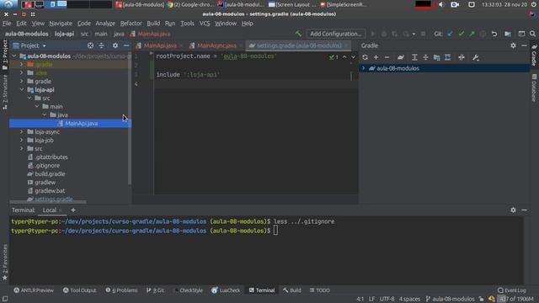Select the Local terminal tab

[x=49, y=210]
